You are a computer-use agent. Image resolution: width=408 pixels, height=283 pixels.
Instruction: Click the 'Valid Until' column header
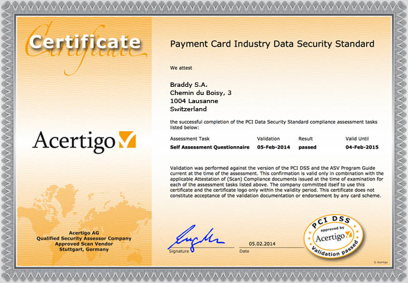357,139
